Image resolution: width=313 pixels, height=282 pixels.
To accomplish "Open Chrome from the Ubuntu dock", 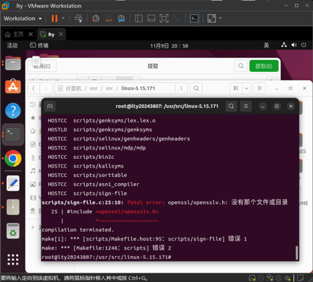I will (13, 158).
